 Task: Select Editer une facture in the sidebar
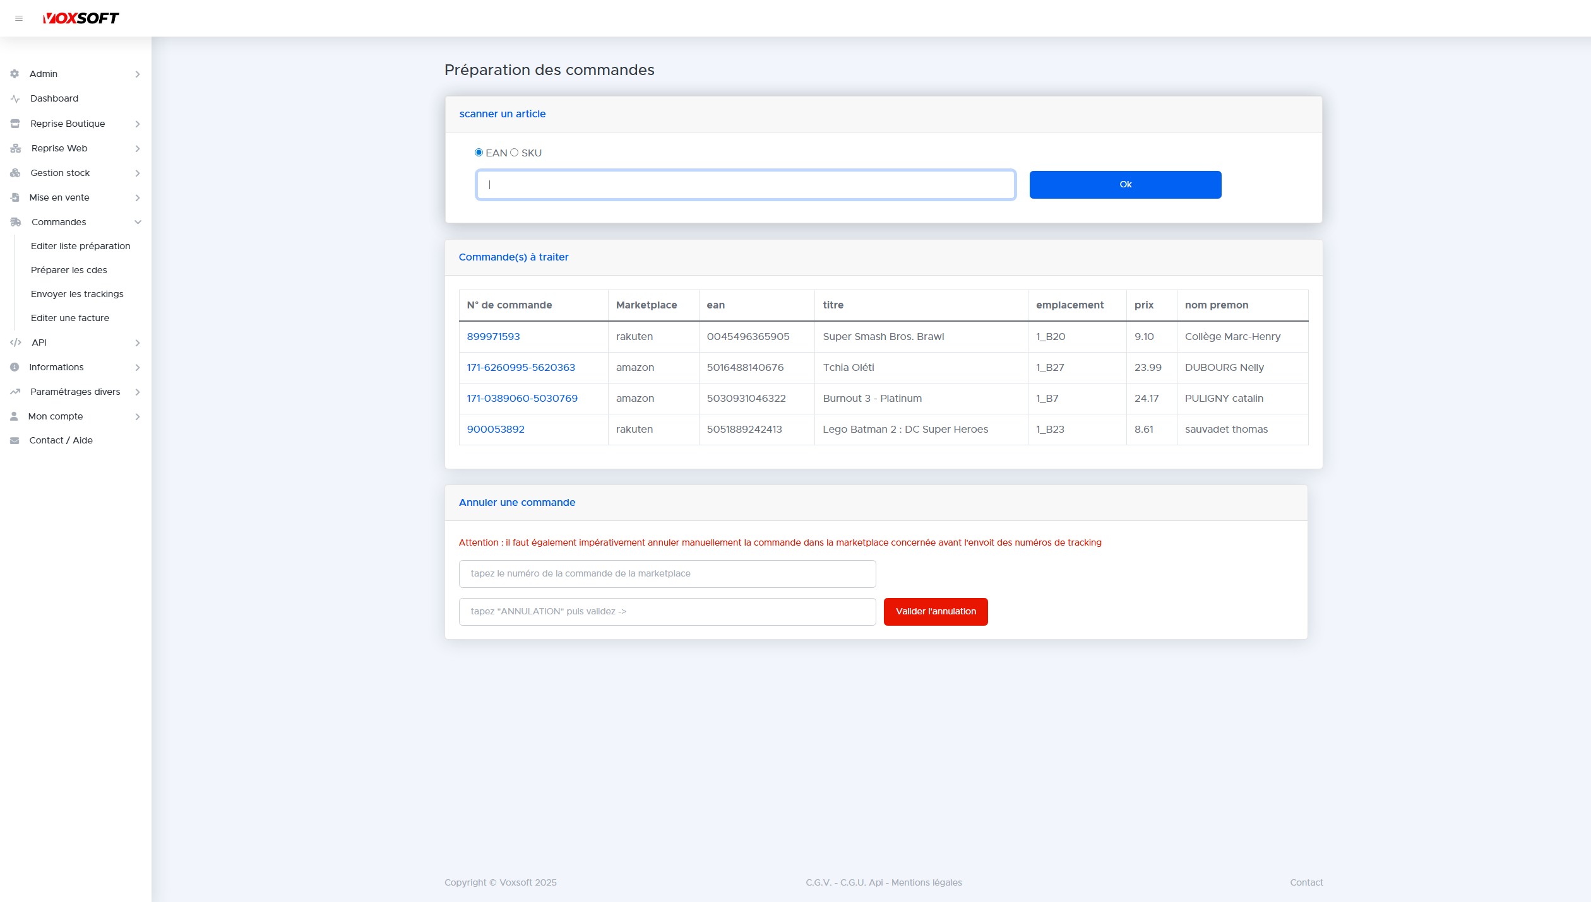pos(71,318)
